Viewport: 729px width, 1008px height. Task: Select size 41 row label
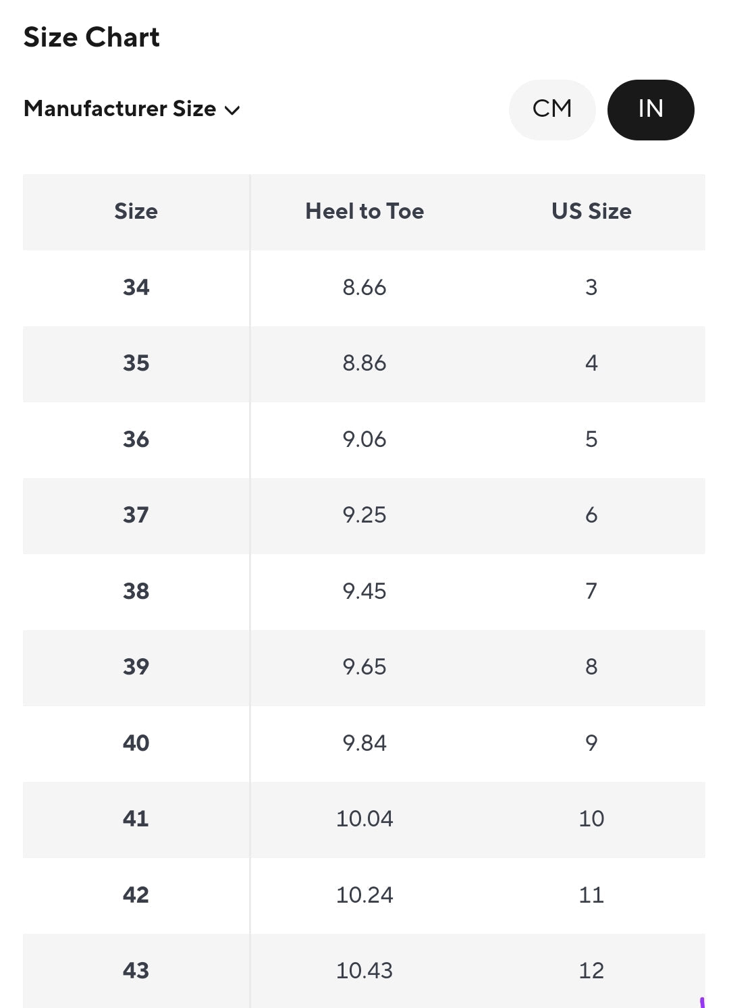click(x=136, y=819)
